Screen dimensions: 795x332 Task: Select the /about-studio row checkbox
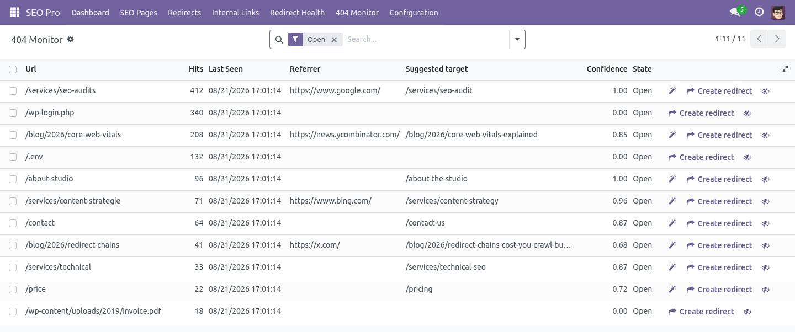(x=13, y=179)
